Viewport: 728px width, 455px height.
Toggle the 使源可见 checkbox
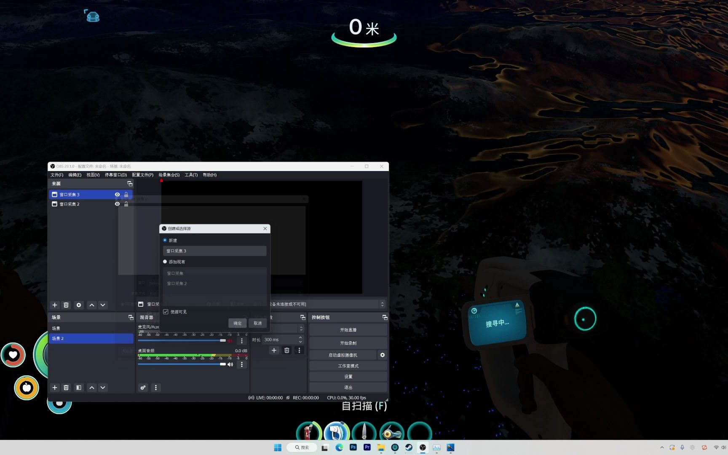tap(166, 312)
